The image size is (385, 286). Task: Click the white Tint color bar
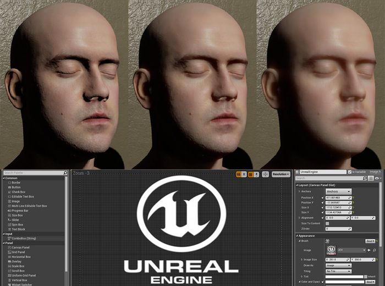tap(344, 276)
